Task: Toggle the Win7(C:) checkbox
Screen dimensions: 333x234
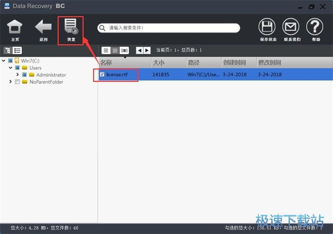Action: pyautogui.click(x=10, y=61)
